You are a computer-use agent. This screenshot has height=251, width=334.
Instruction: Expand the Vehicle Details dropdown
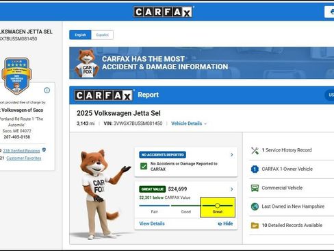(189, 123)
